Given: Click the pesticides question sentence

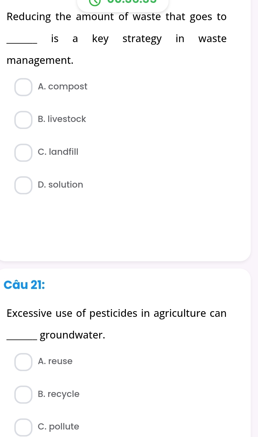Looking at the screenshot, I should tap(116, 313).
